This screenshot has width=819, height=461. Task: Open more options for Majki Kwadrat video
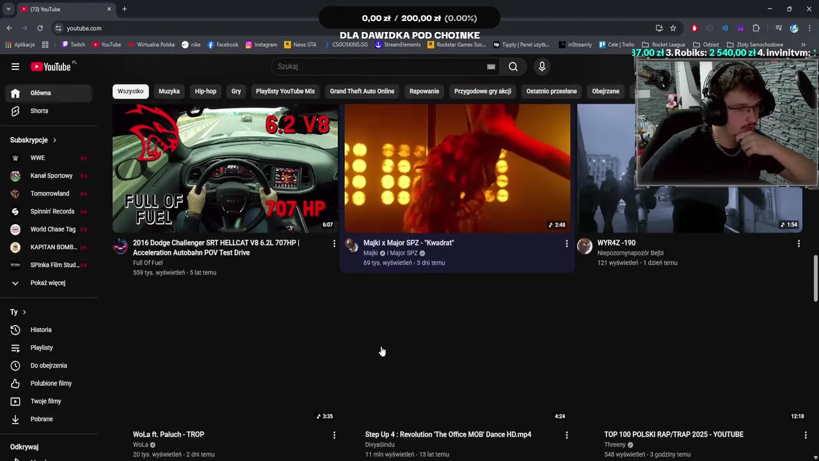click(566, 243)
